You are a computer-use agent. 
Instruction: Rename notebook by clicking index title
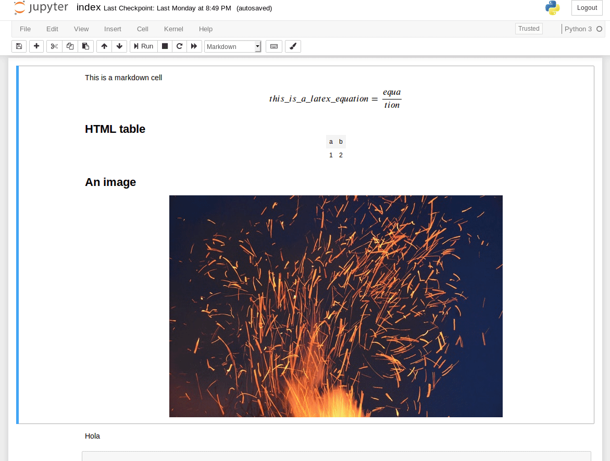(x=89, y=7)
